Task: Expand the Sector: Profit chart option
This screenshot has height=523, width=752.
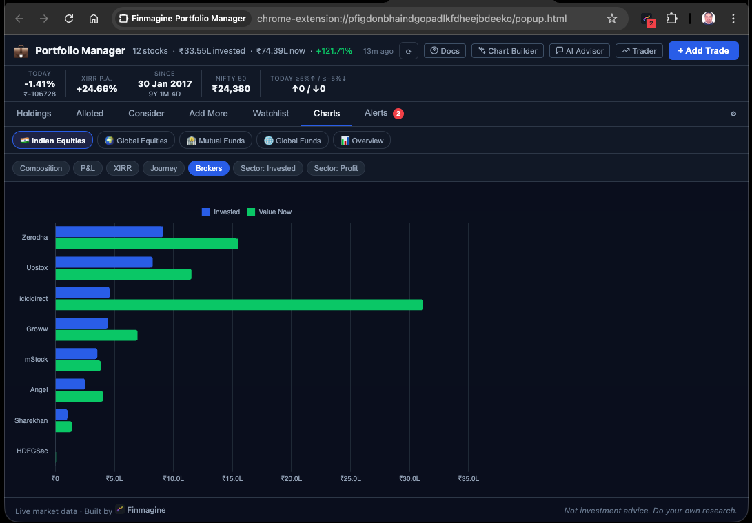Action: pyautogui.click(x=336, y=167)
